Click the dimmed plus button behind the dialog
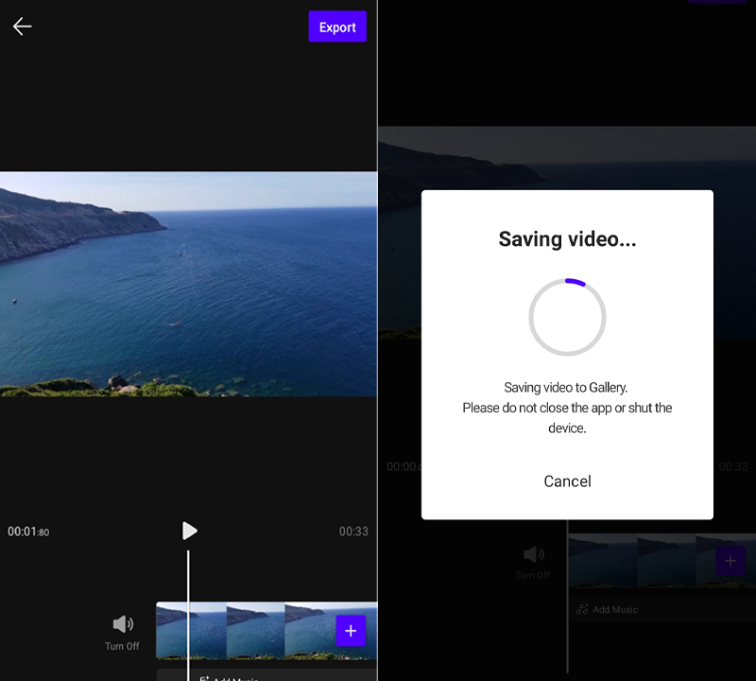Viewport: 756px width, 681px height. pyautogui.click(x=730, y=560)
